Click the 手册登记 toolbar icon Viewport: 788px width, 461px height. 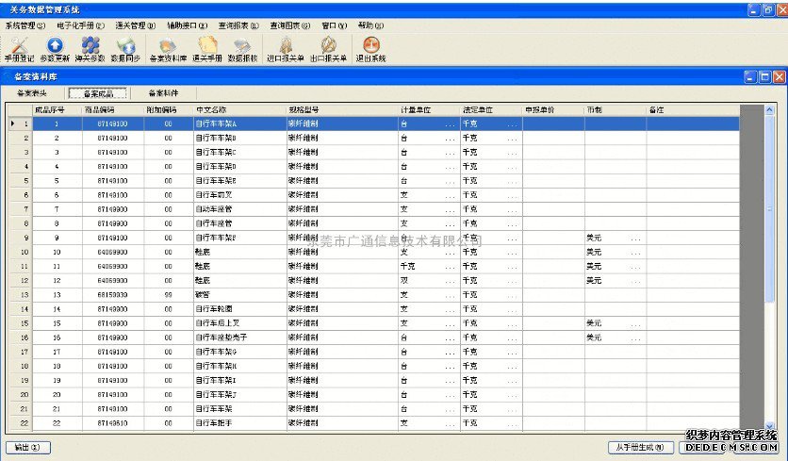[19, 48]
